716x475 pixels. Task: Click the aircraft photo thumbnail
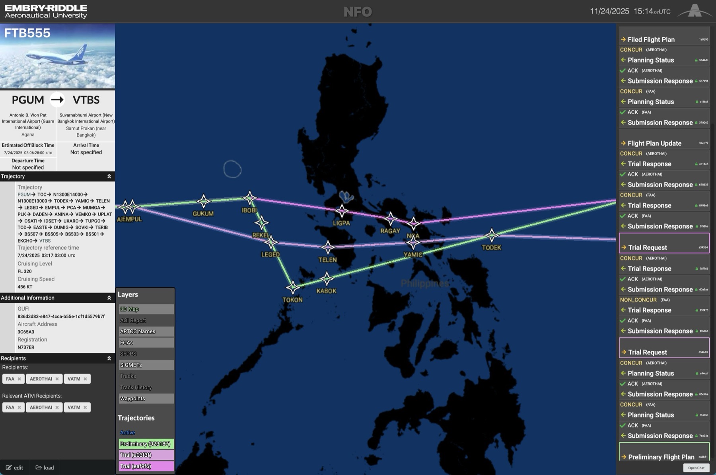(57, 56)
